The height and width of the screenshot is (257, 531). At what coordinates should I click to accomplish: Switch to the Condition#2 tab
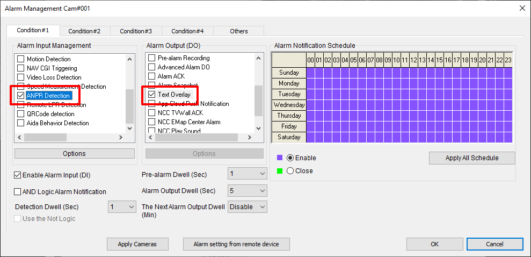[x=84, y=31]
